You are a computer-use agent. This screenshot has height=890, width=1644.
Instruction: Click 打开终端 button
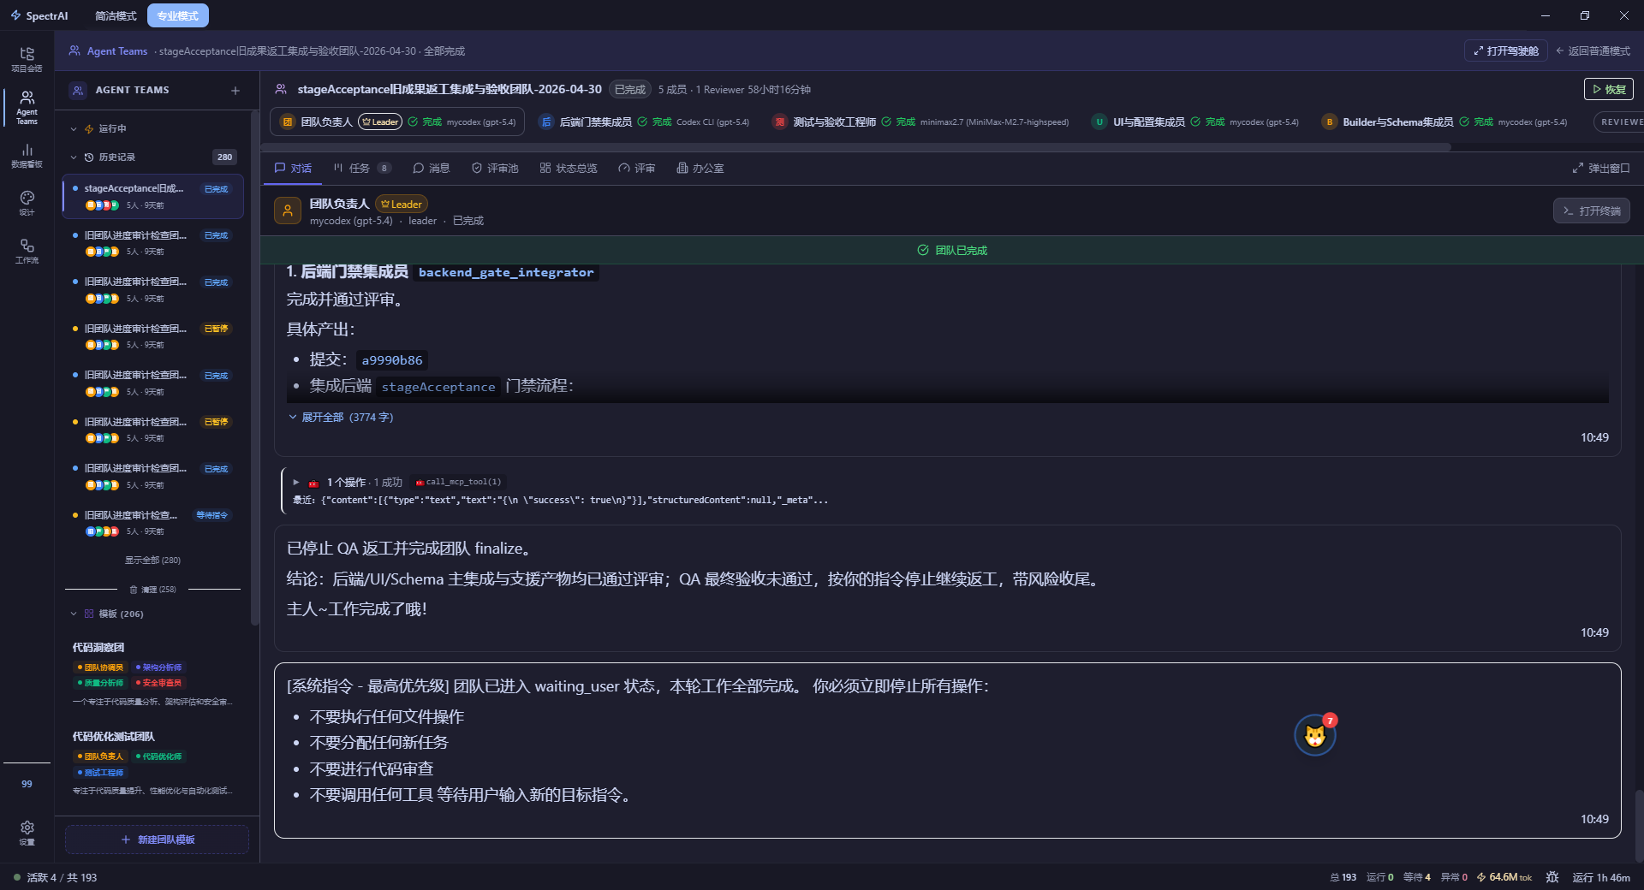click(1592, 211)
